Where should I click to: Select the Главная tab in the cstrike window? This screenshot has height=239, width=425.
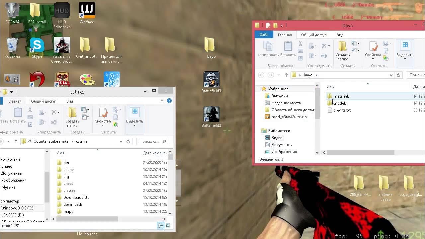(x=15, y=101)
